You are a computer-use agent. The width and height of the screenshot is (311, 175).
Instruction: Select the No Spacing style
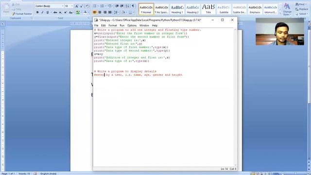coord(162,9)
